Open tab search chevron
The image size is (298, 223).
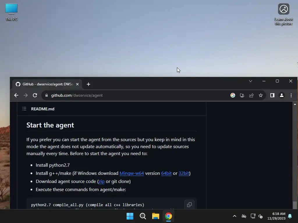click(251, 81)
